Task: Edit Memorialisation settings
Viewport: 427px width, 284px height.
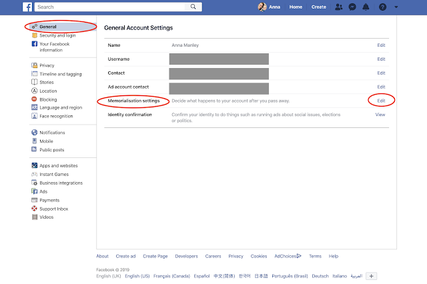Action: point(381,101)
